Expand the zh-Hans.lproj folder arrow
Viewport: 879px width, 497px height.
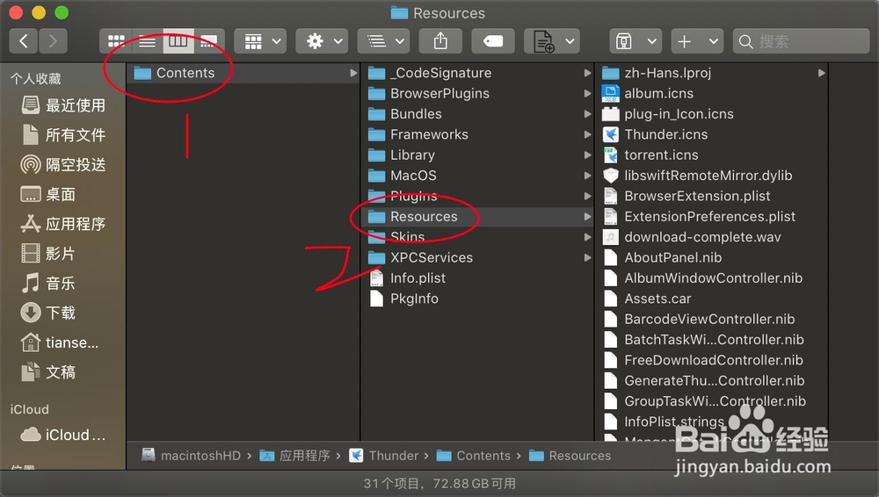pos(821,73)
